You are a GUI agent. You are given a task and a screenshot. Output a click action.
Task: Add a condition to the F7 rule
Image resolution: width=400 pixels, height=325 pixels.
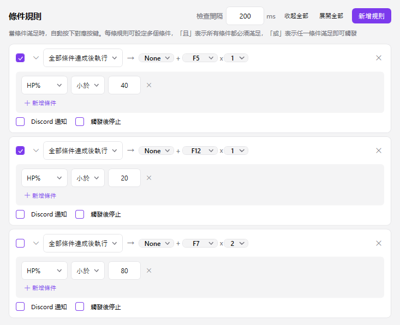pyautogui.click(x=40, y=288)
